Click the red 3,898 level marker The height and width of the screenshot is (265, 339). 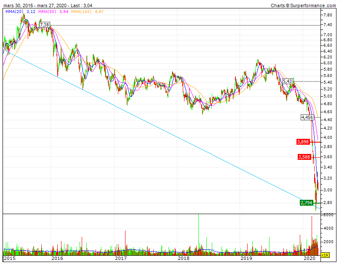[x=303, y=142]
